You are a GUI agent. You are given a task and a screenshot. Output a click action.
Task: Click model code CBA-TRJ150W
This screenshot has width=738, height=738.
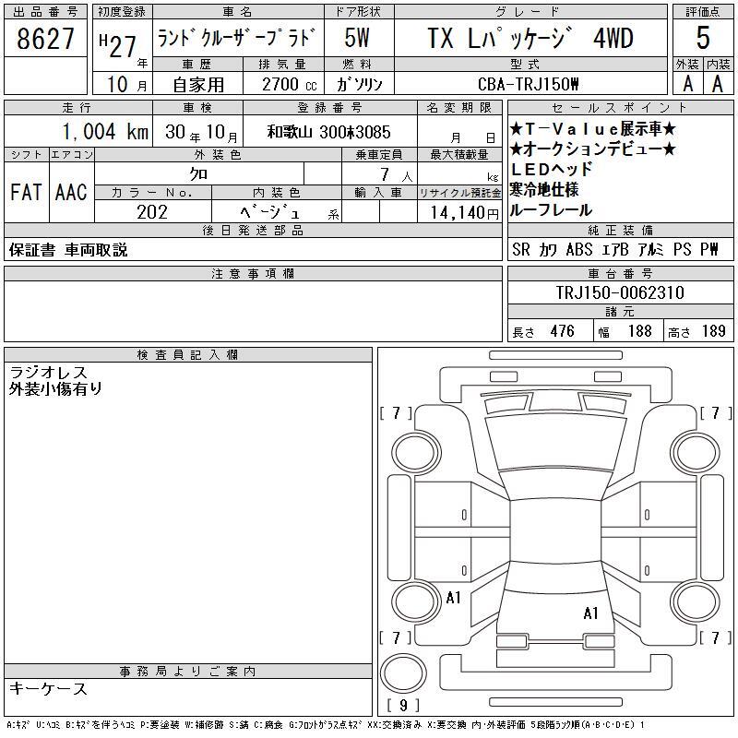528,84
